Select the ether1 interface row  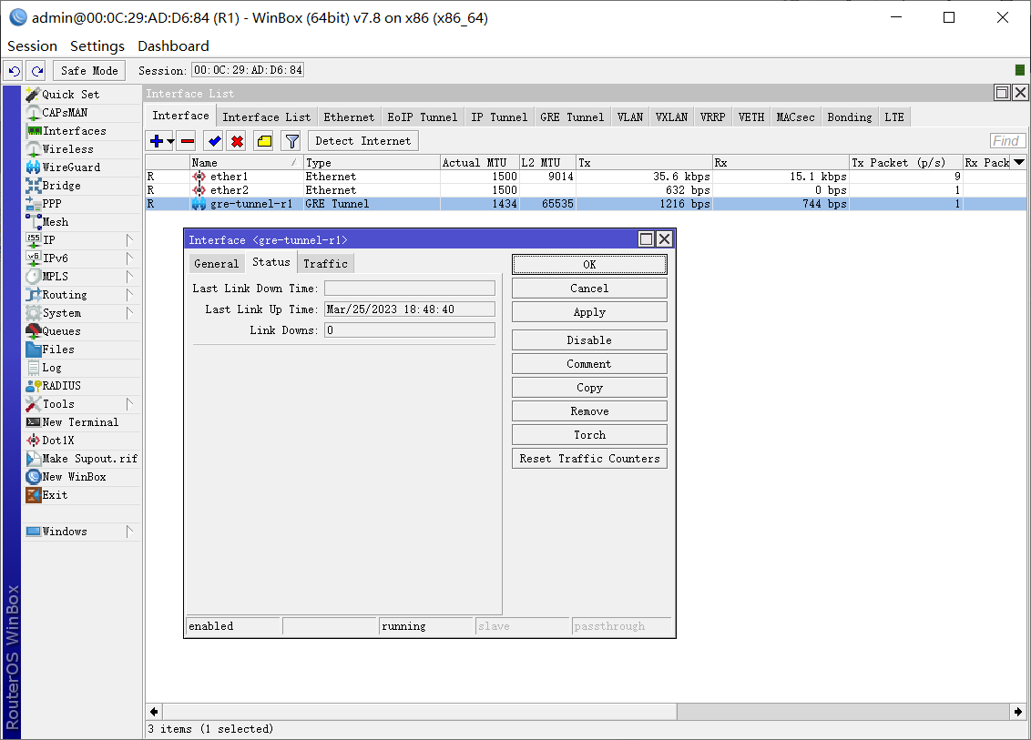586,177
